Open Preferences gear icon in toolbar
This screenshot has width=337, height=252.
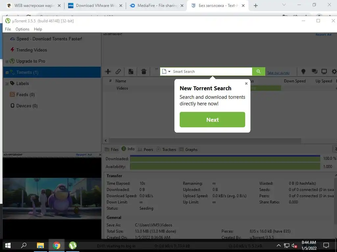pyautogui.click(x=334, y=71)
